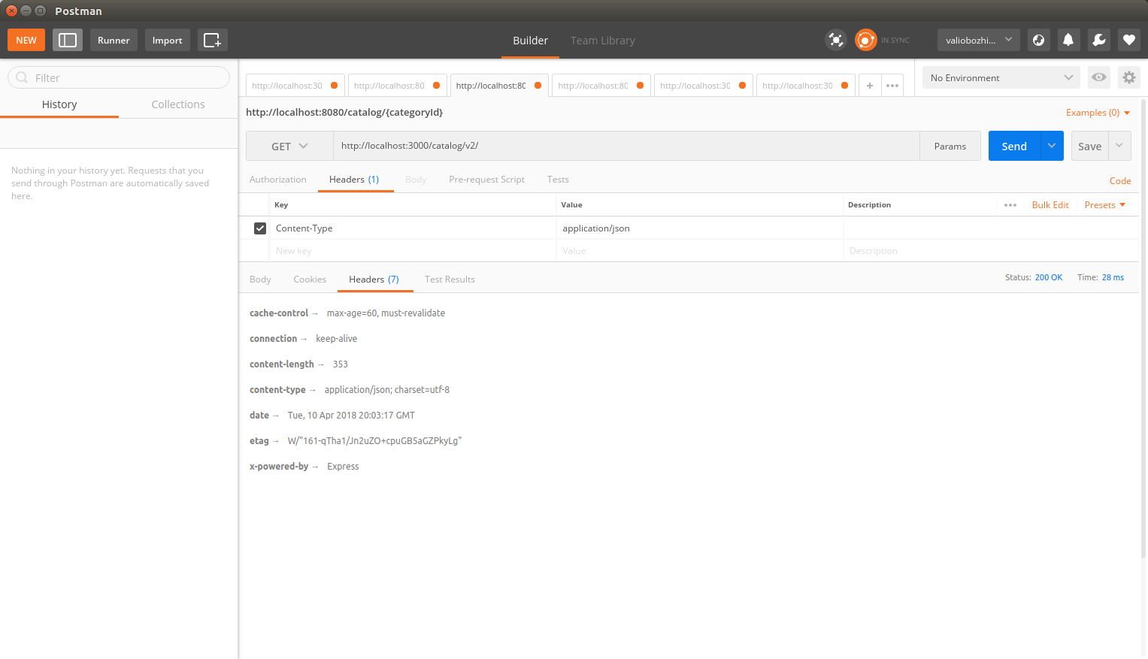Select the etag header value text

pyautogui.click(x=374, y=441)
